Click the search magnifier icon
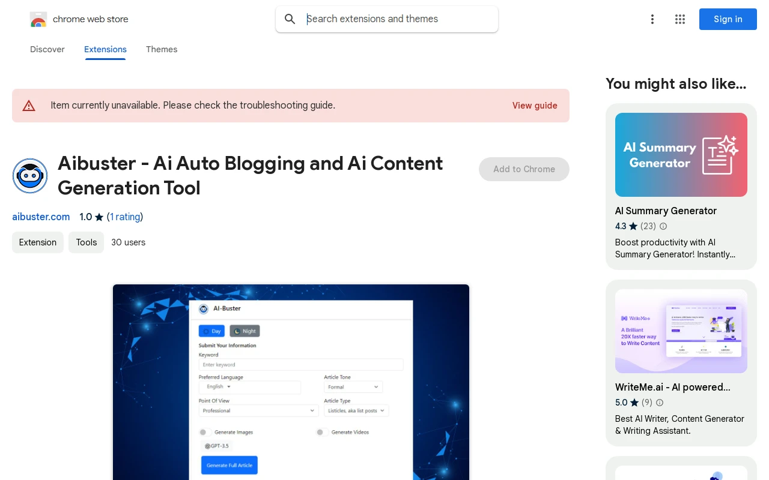 tap(290, 19)
